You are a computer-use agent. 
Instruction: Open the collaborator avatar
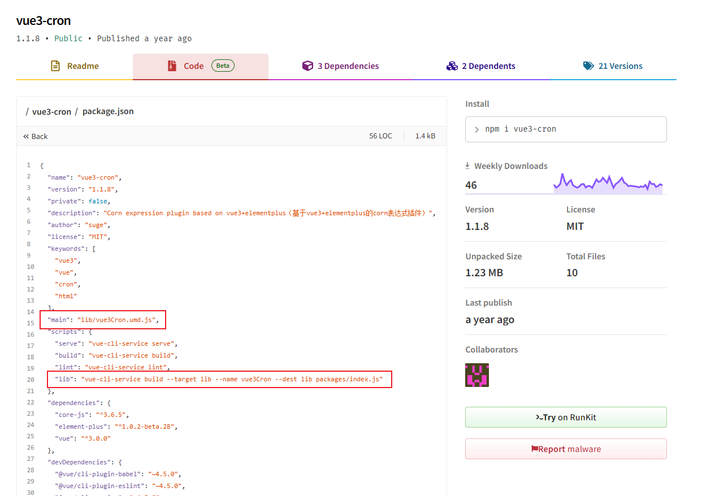(x=477, y=375)
